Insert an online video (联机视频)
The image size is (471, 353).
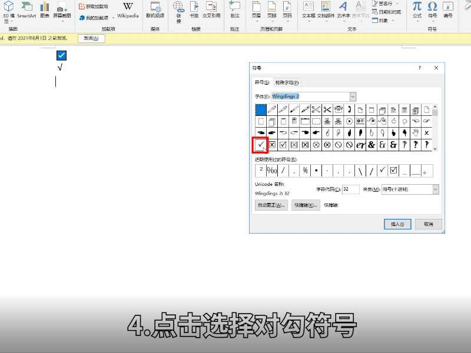[x=155, y=10]
